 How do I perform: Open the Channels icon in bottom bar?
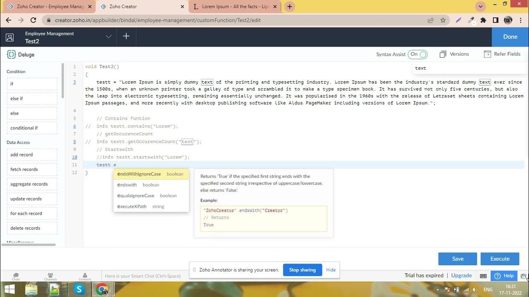point(50,276)
